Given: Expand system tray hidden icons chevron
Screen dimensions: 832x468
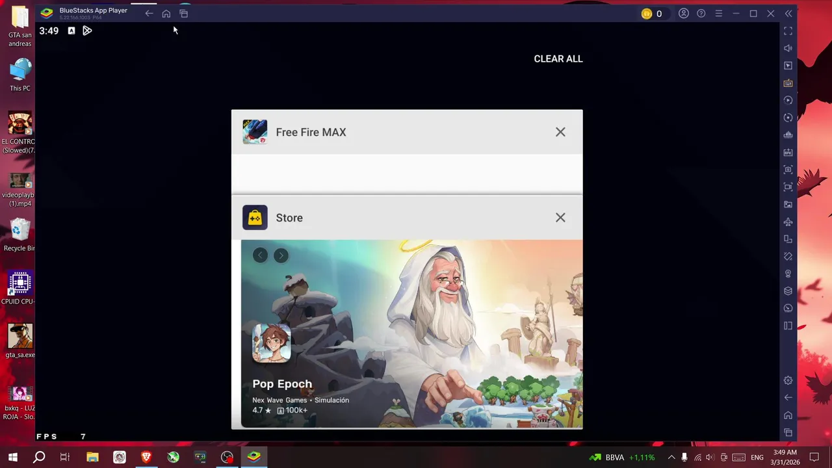Looking at the screenshot, I should [671, 457].
